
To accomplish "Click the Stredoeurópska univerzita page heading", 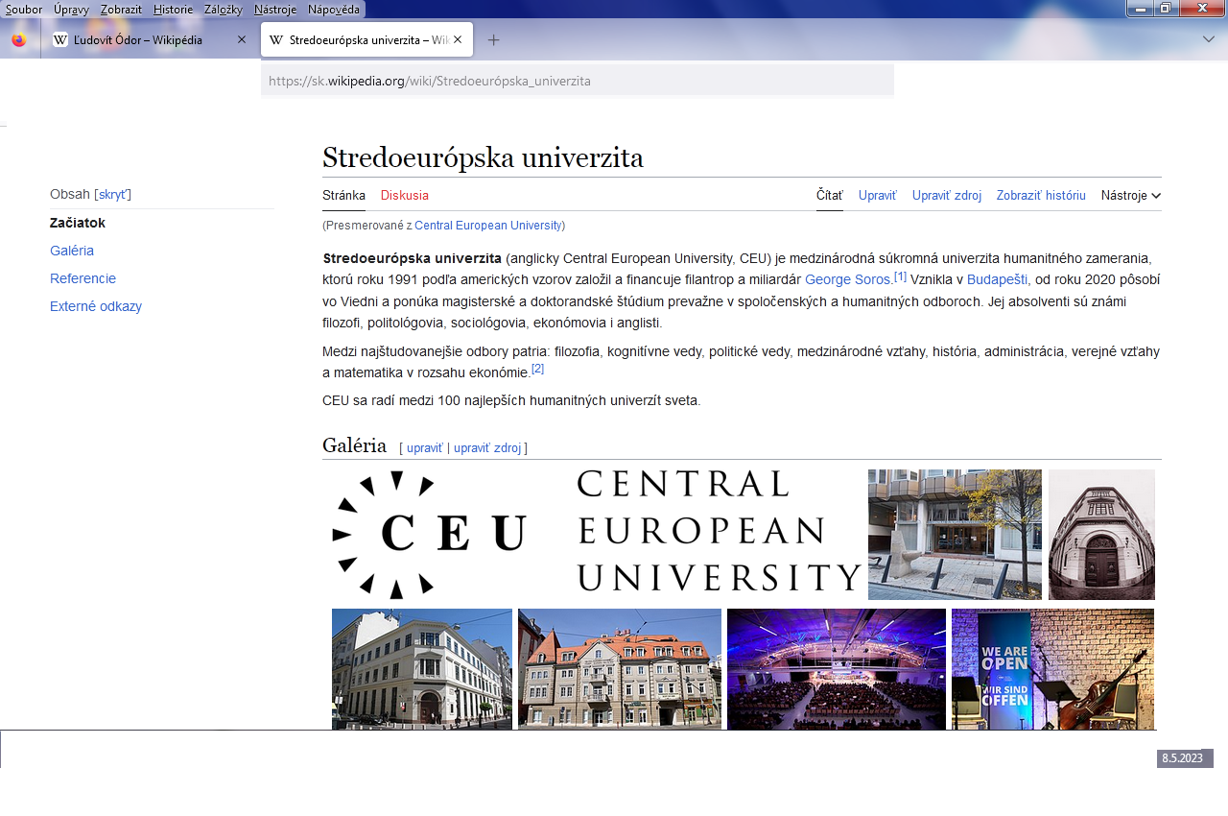I will point(483,157).
